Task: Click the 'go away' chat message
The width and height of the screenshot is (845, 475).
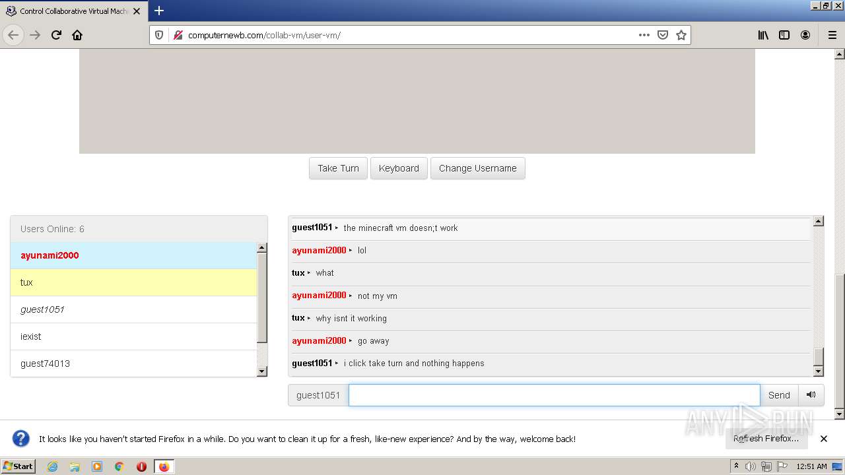Action: click(374, 341)
